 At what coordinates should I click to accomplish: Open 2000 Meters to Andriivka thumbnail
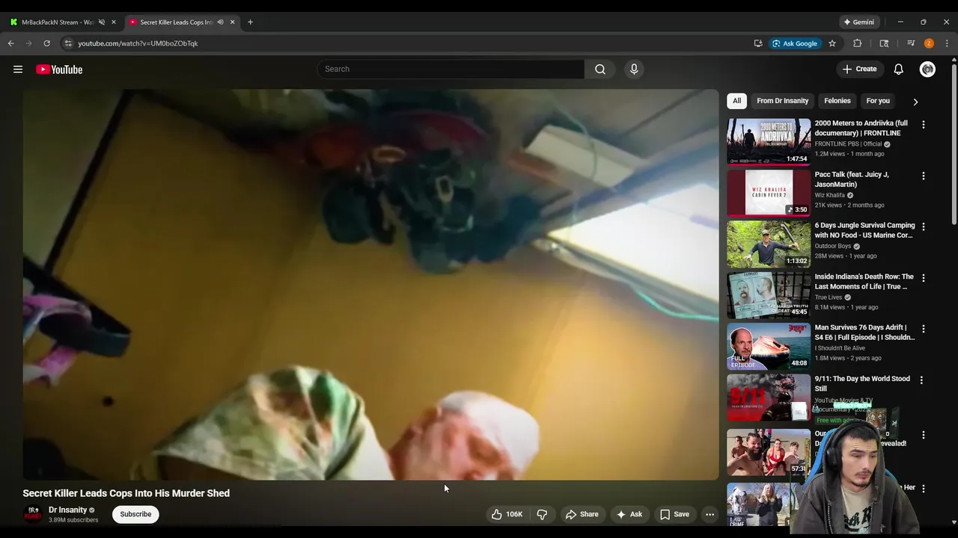point(769,141)
